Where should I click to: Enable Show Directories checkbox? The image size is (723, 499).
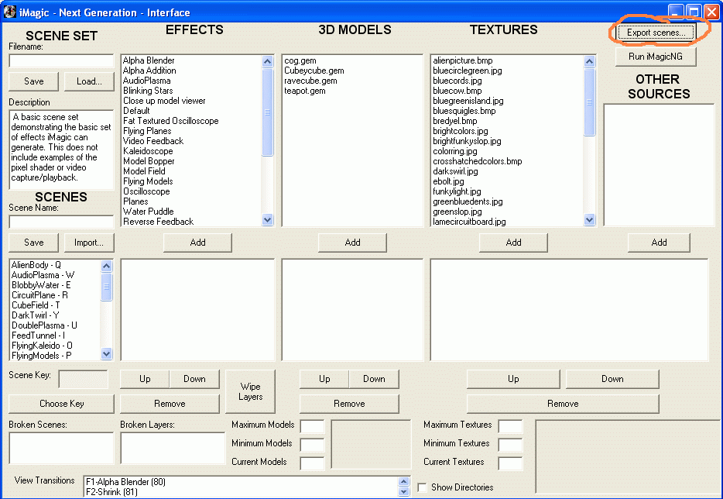point(422,487)
